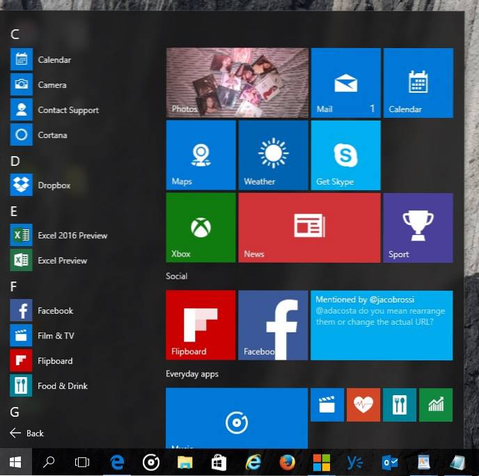Open the Photos live tile

[237, 82]
